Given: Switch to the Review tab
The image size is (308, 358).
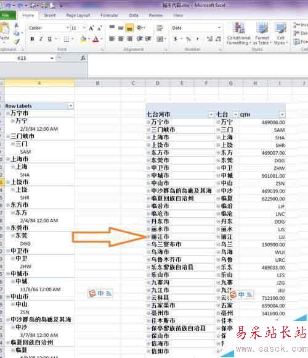Looking at the screenshot, I should 156,15.
